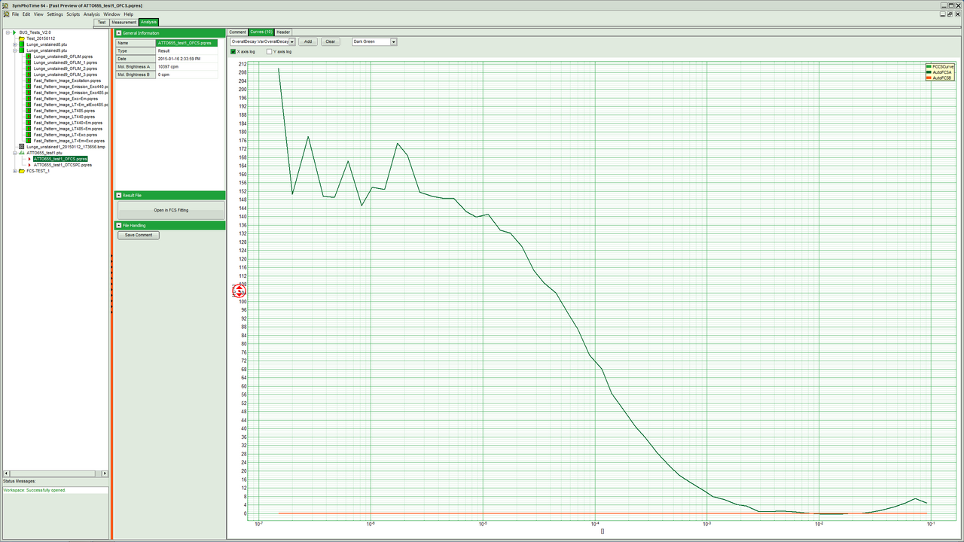
Task: Expand the FCS-TEST_1 tree node
Action: click(x=14, y=171)
